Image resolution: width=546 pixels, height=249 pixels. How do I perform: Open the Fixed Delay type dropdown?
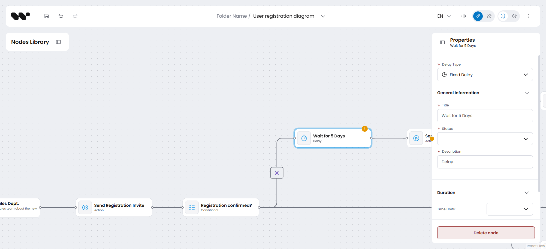[x=485, y=75]
